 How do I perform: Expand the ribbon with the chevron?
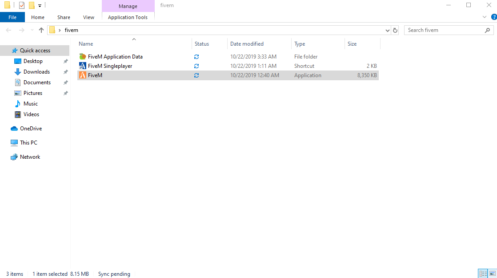(484, 17)
